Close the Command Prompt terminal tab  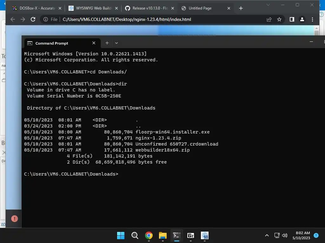[x=94, y=43]
